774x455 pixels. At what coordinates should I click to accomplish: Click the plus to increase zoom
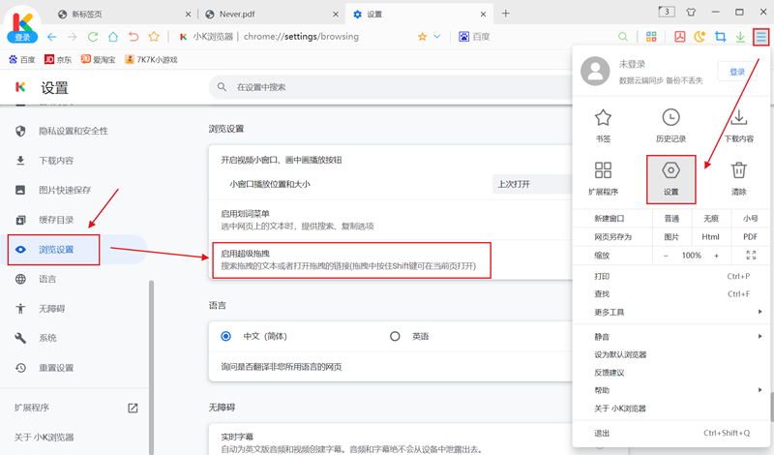716,256
